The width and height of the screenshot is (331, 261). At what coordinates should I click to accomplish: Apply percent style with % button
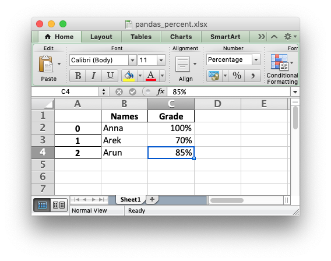237,76
